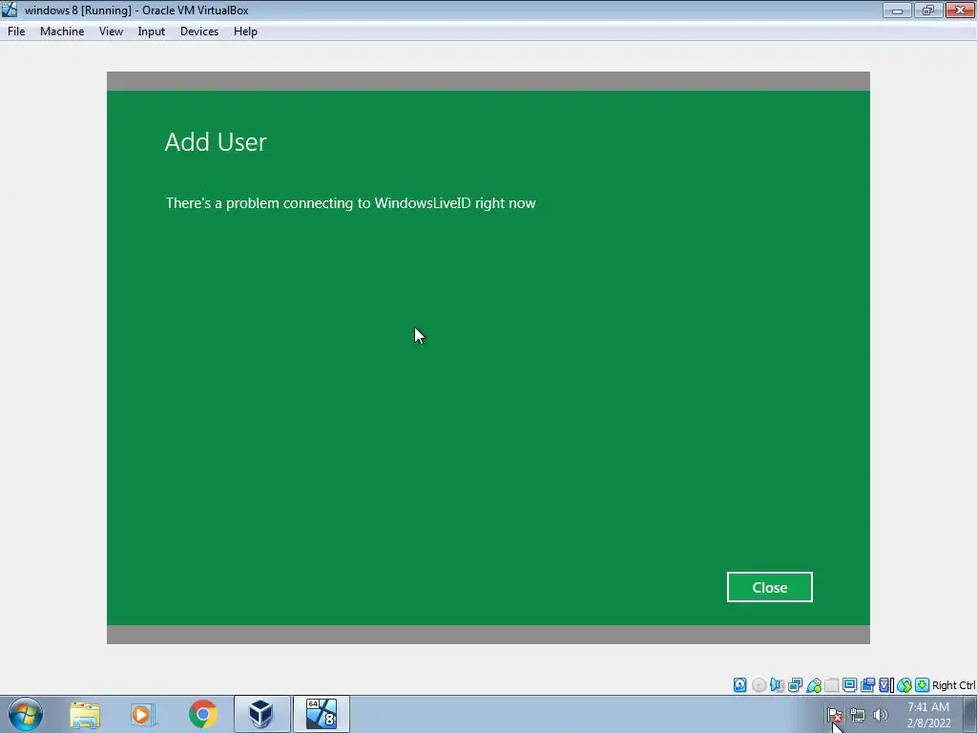Click the CPU virtualization status icon
This screenshot has width=977, height=733.
[885, 685]
